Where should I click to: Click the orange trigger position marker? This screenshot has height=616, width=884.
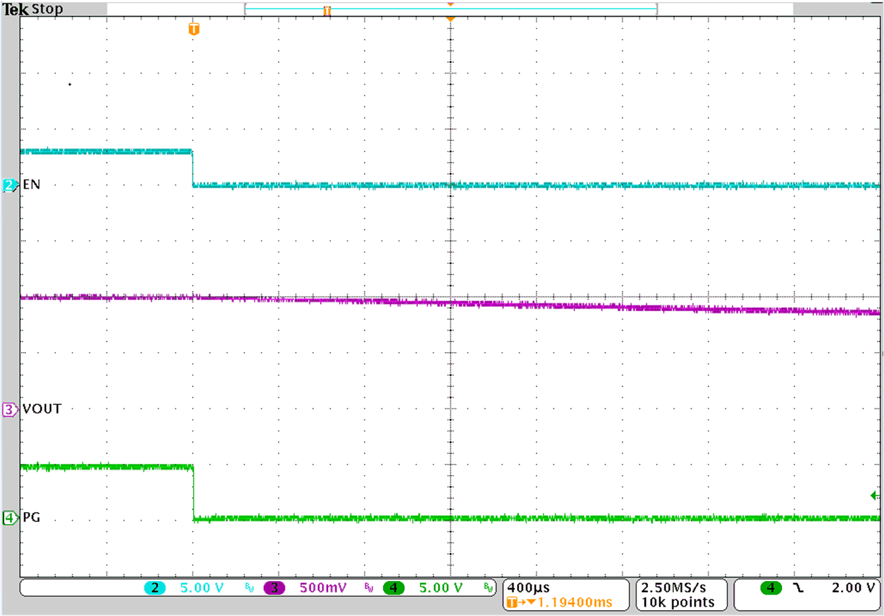coord(192,28)
